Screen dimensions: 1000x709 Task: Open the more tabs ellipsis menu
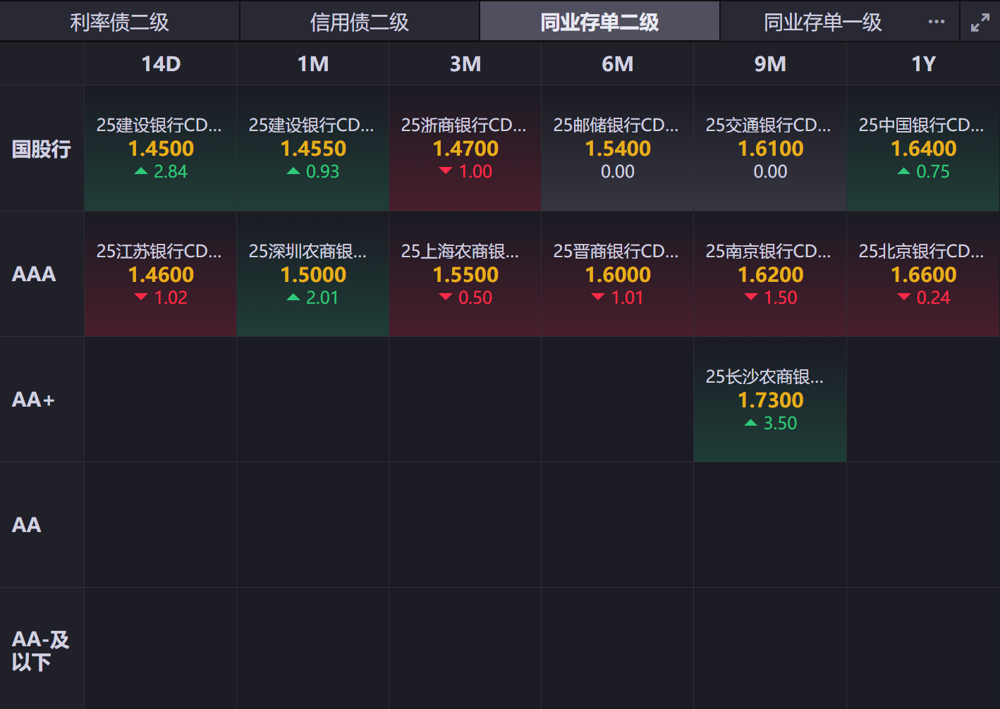(x=937, y=22)
